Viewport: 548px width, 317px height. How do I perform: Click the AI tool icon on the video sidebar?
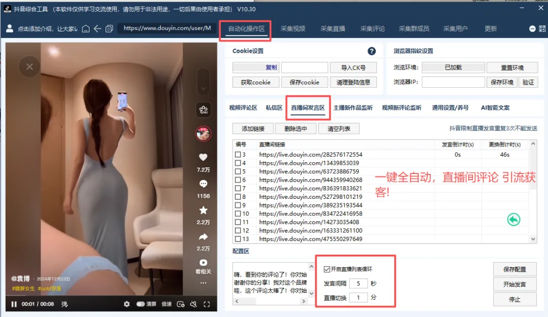pyautogui.click(x=203, y=109)
